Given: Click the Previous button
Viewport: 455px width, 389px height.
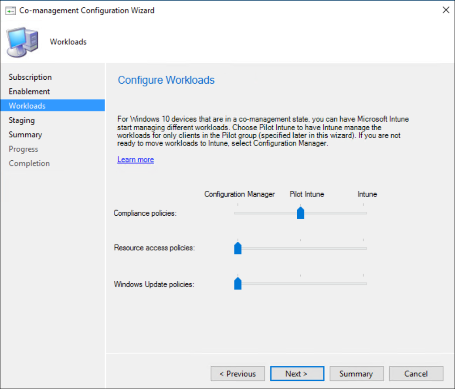Looking at the screenshot, I should 238,374.
